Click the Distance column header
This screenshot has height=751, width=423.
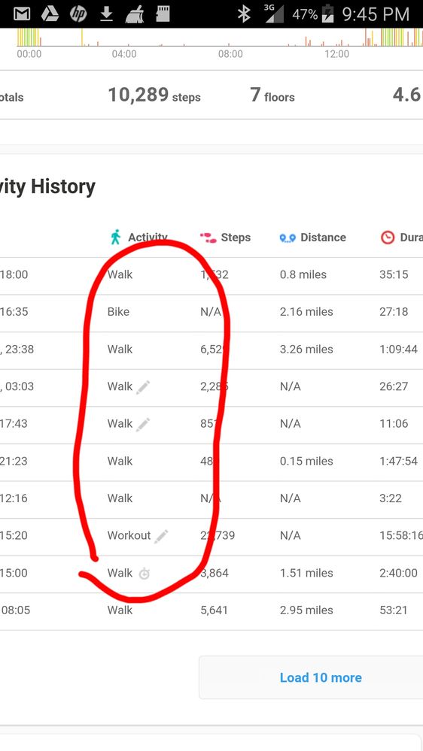312,237
